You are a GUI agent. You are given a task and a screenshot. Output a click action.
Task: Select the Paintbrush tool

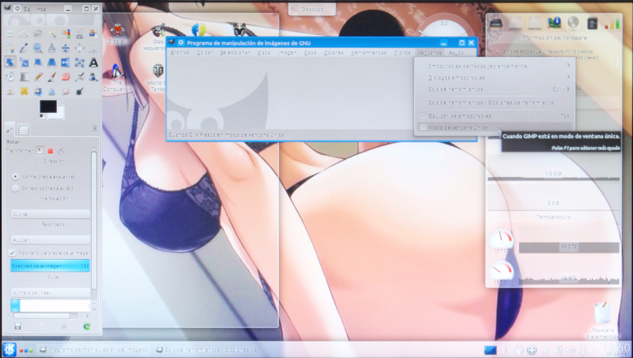52,77
